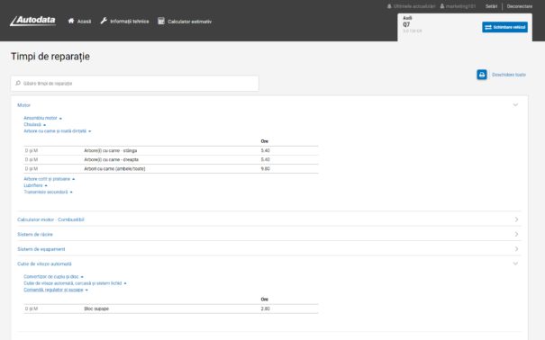The image size is (545, 340).
Task: Expand Ansamblu motor subsection
Action: tap(42, 118)
